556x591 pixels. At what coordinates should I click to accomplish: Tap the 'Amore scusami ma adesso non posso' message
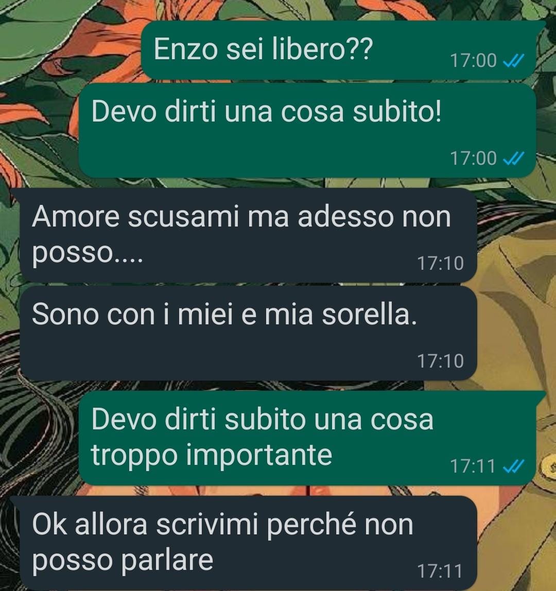pyautogui.click(x=248, y=235)
